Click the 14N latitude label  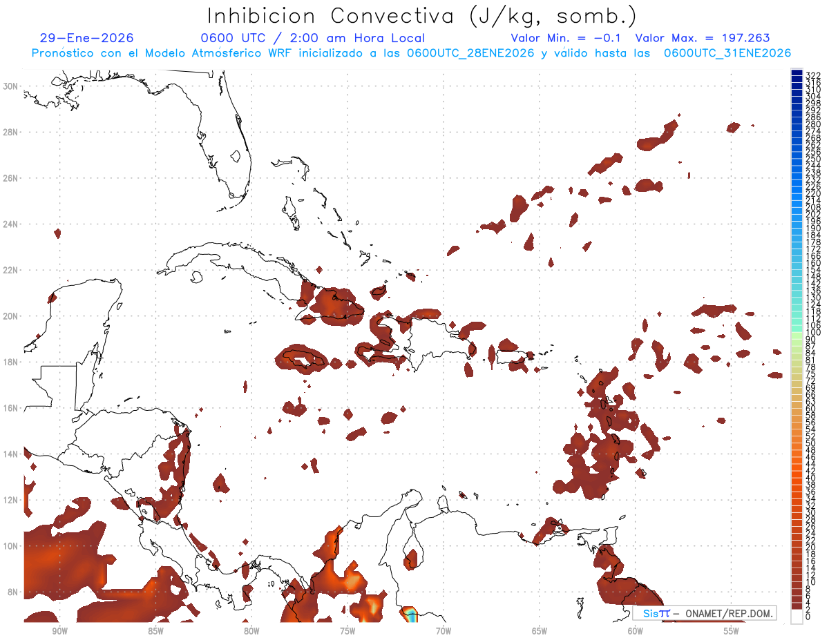tap(10, 454)
